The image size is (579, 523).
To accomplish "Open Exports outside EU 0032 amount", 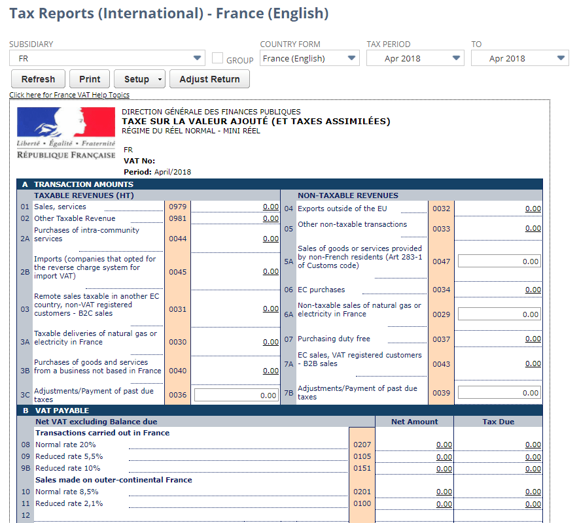I will pos(533,209).
